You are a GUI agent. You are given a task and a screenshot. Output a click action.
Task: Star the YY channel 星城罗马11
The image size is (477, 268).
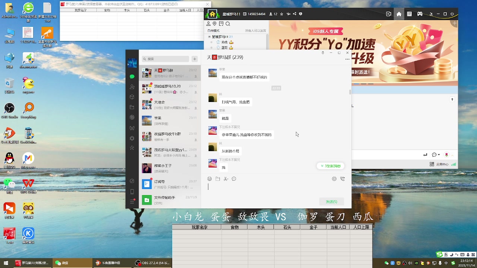(x=281, y=14)
